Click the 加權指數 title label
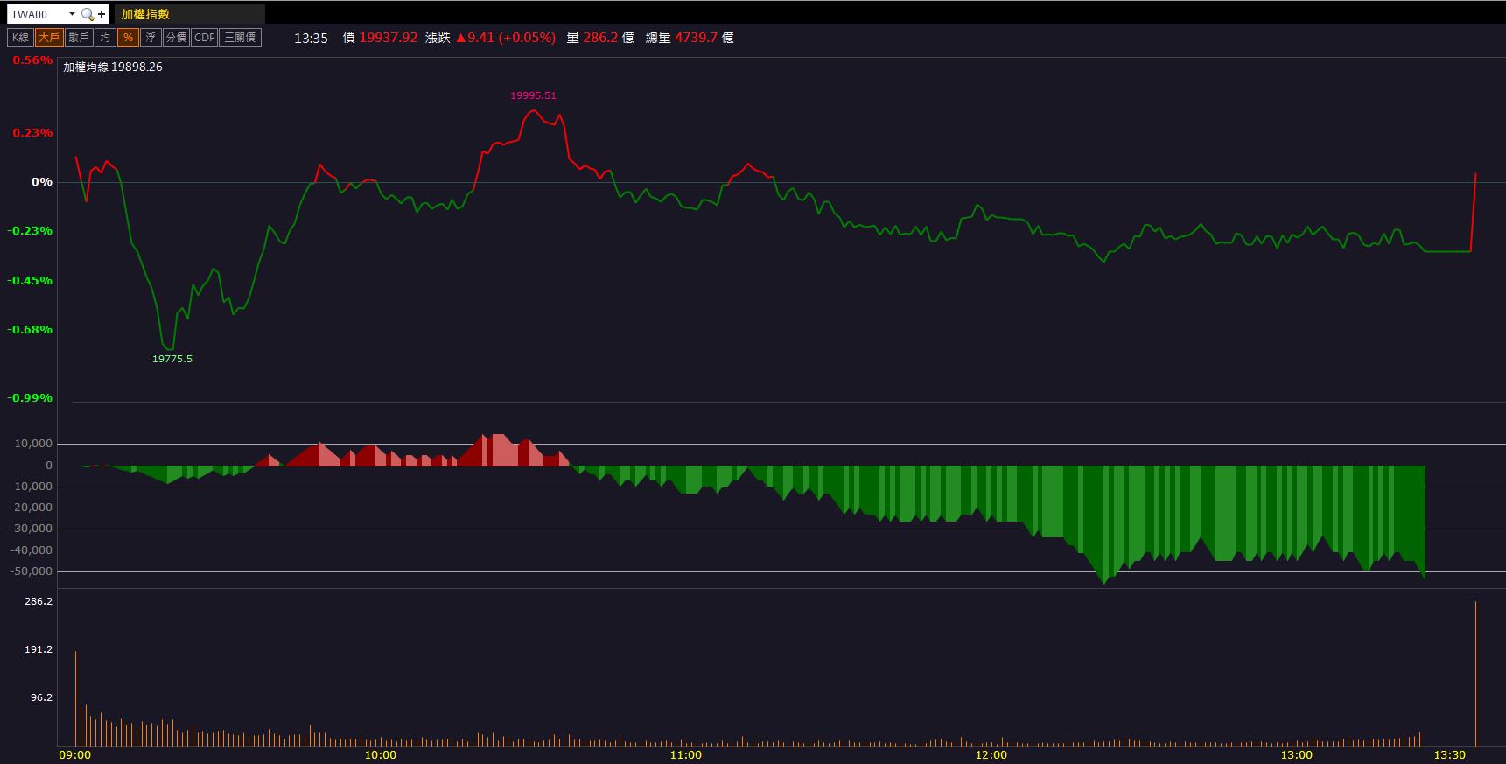1506x764 pixels. (x=145, y=14)
